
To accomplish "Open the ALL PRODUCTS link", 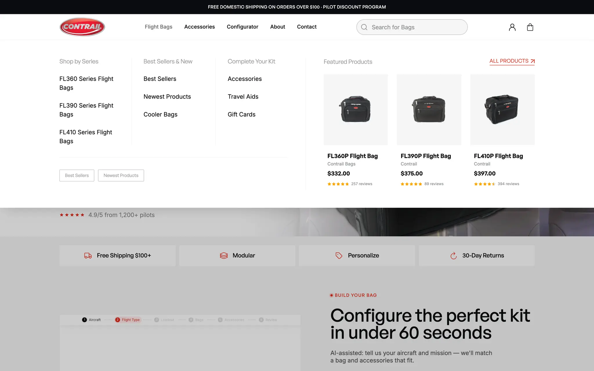I will 512,61.
